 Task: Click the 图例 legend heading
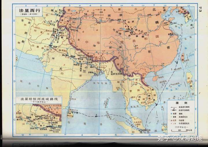point(181,103)
